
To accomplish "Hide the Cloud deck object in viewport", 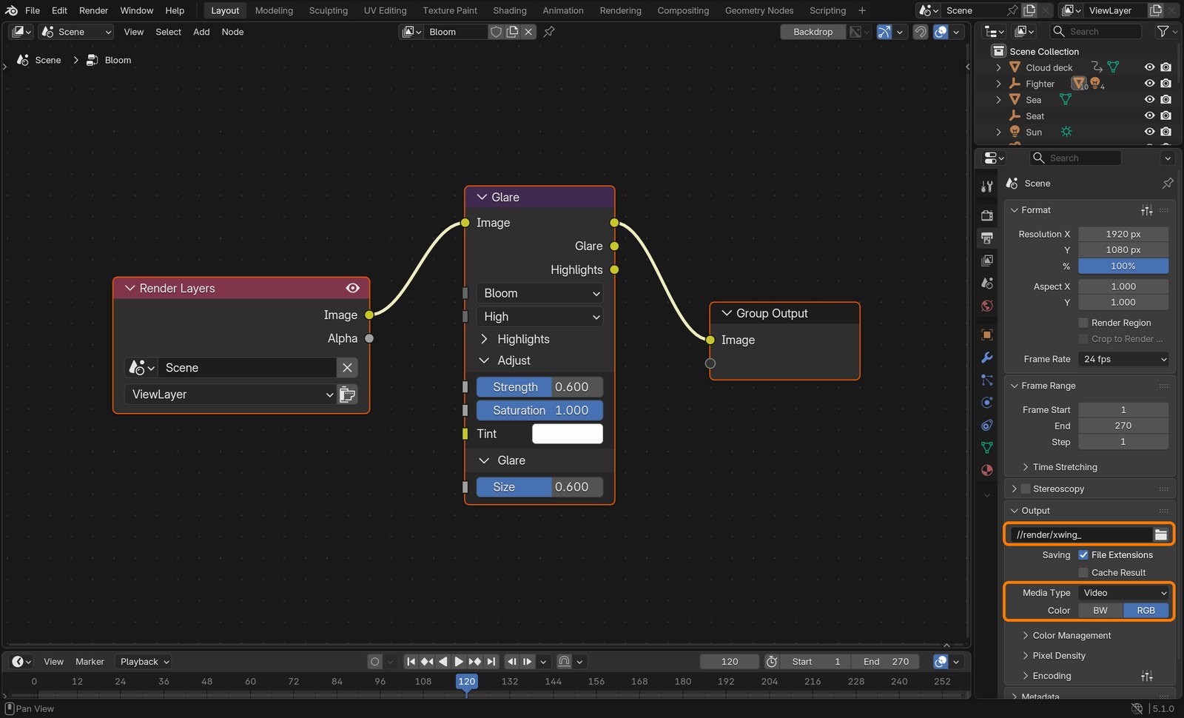I will pyautogui.click(x=1149, y=67).
